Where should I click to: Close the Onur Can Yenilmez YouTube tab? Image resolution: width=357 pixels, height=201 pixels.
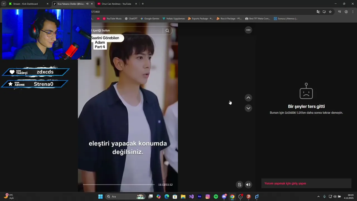pyautogui.click(x=136, y=4)
